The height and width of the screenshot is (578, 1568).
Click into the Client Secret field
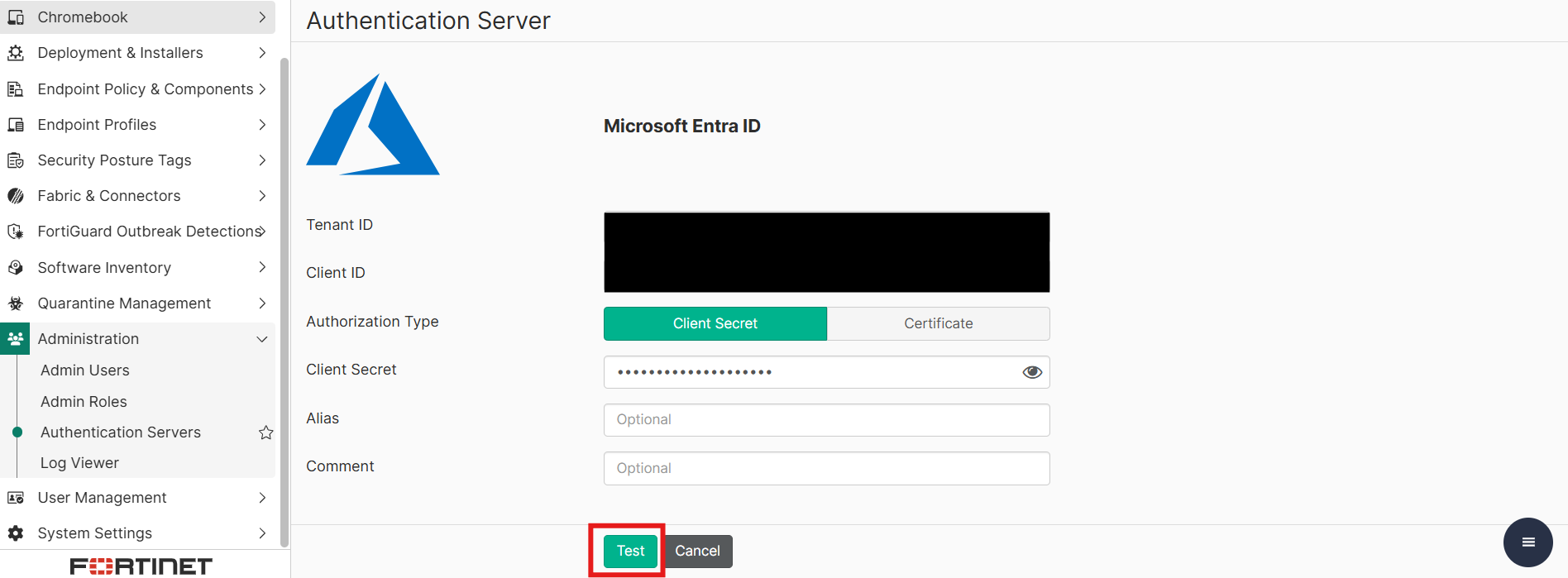tap(827, 372)
